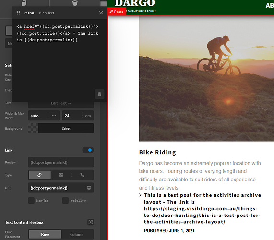Image resolution: width=274 pixels, height=240 pixels.
Task: Toggle the Link switch off
Action: point(88,150)
